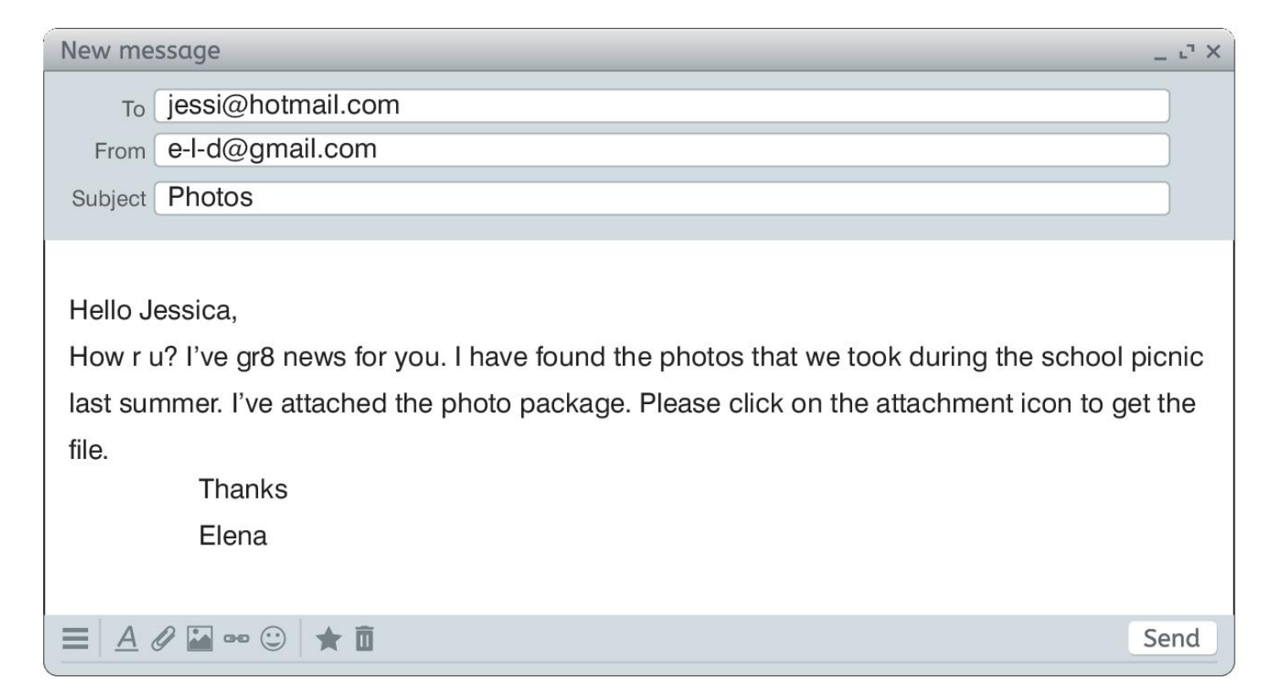Open text formatting options (underlined A)

[x=127, y=638]
